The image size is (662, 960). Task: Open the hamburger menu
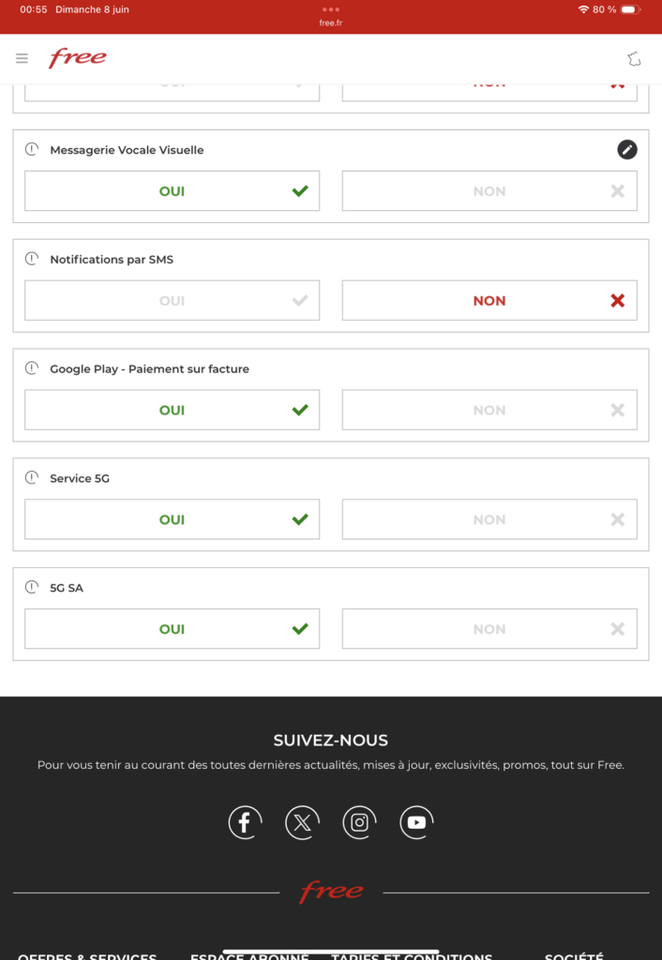pyautogui.click(x=22, y=59)
